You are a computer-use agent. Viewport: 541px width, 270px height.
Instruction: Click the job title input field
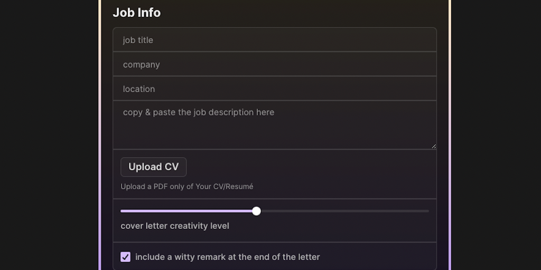pos(274,40)
